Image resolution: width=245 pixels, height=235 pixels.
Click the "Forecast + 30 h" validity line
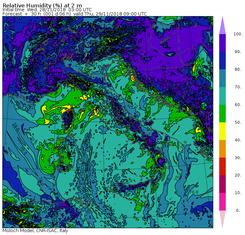75,14
